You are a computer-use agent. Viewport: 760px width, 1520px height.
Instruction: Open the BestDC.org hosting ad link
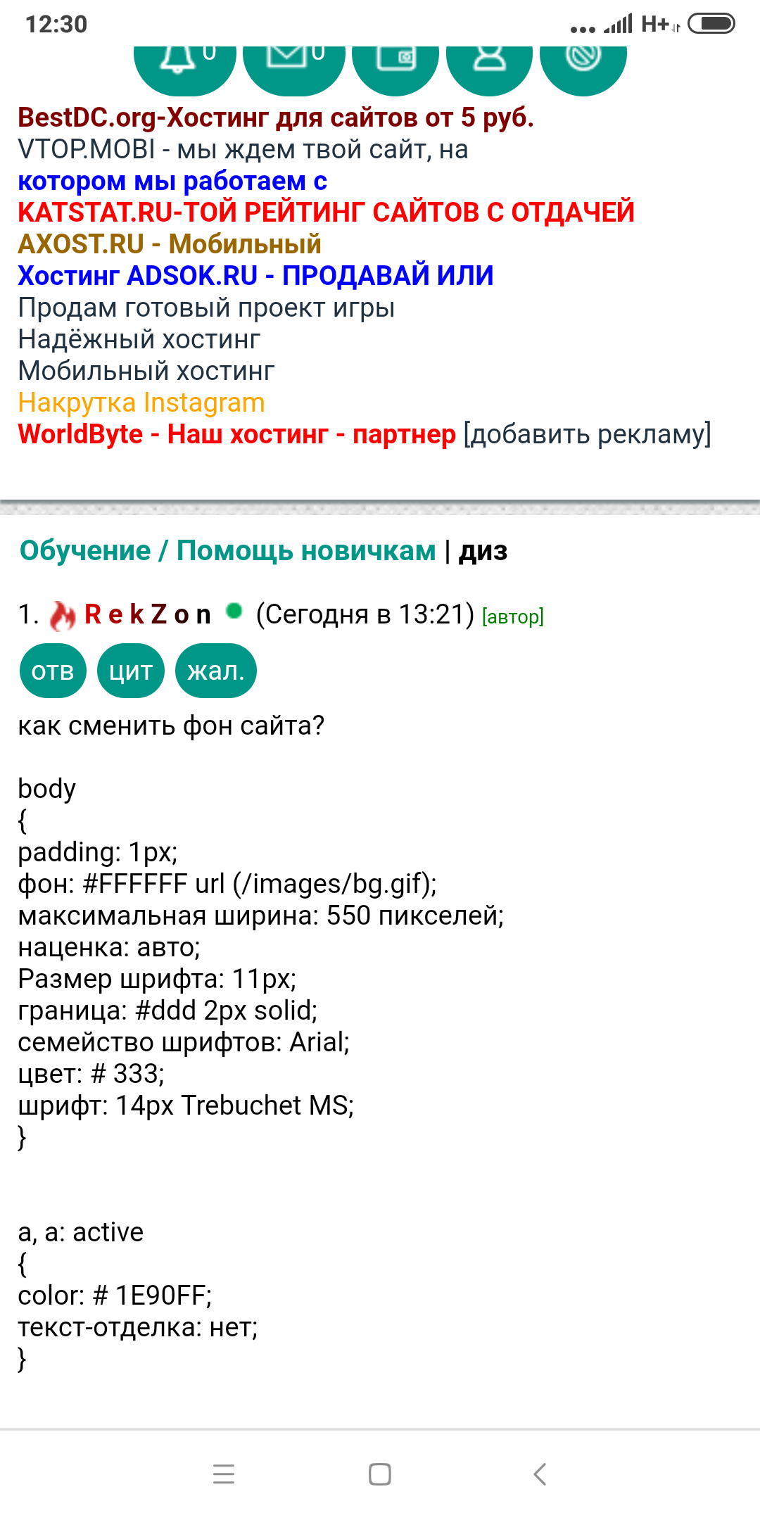tap(275, 118)
